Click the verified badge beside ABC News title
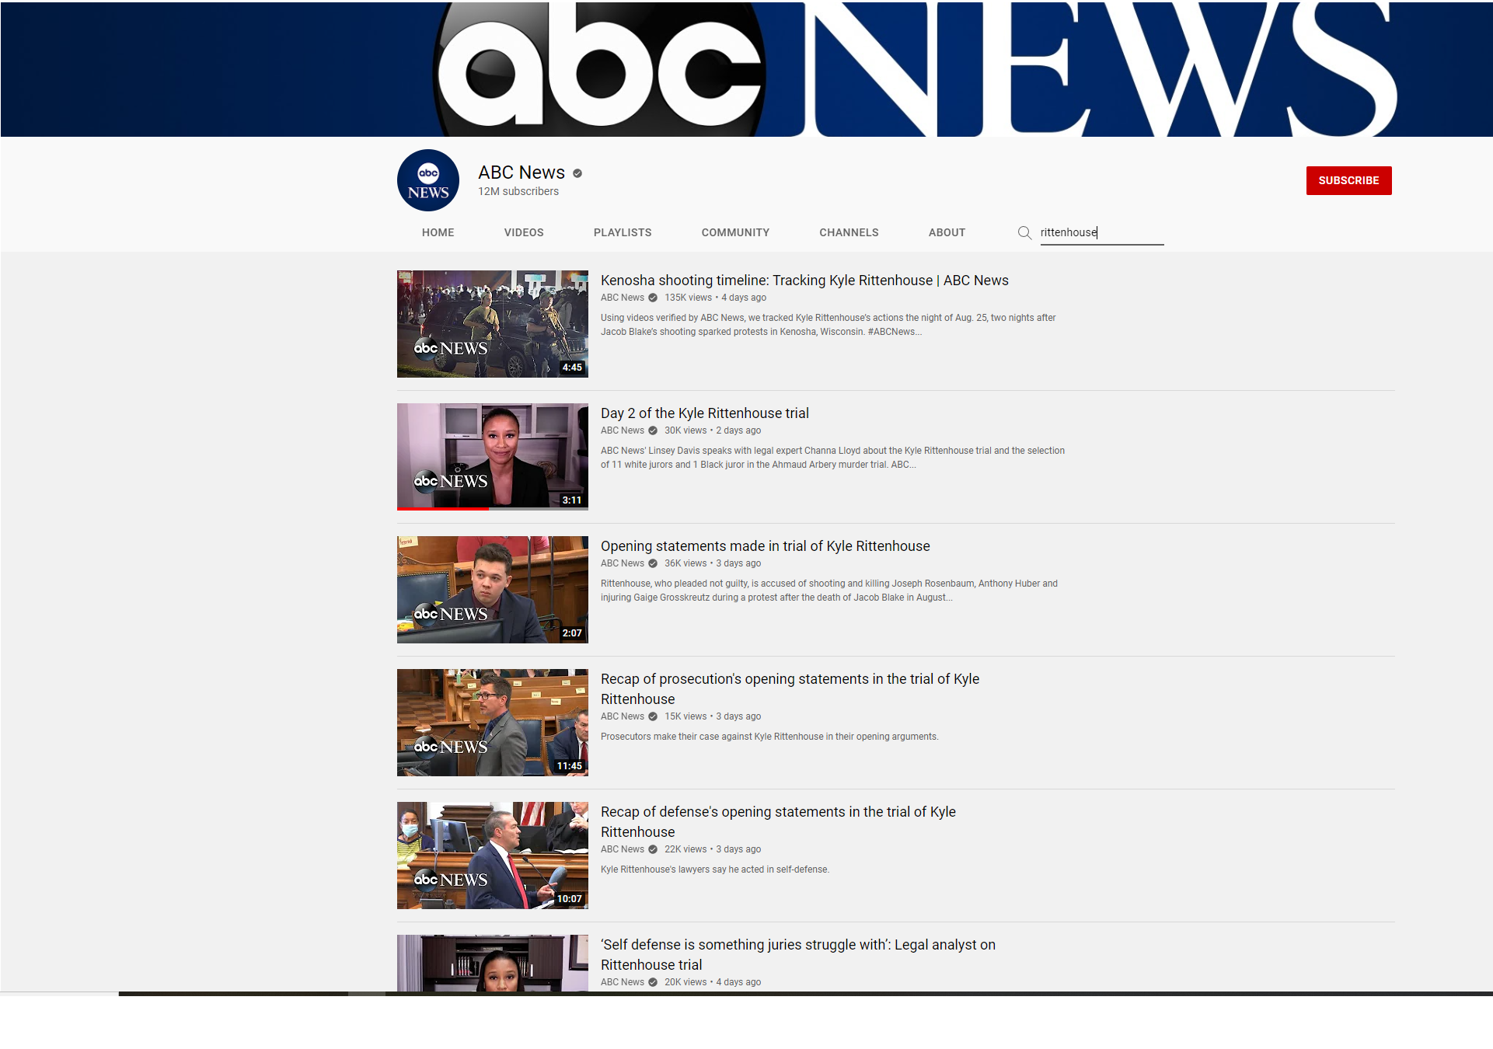This screenshot has height=1049, width=1493. pos(577,173)
